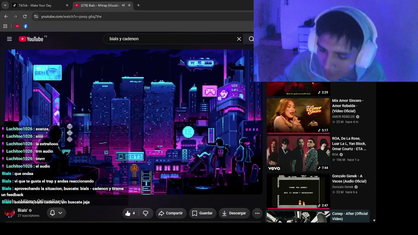Click the Mix Amor Sincero thumbnail
The height and width of the screenshot is (235, 418).
298,116
